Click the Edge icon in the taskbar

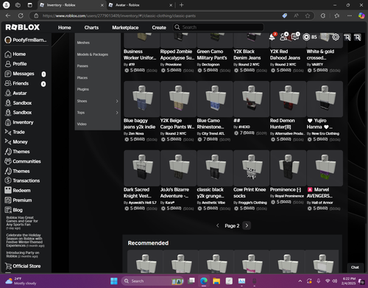coord(204,281)
